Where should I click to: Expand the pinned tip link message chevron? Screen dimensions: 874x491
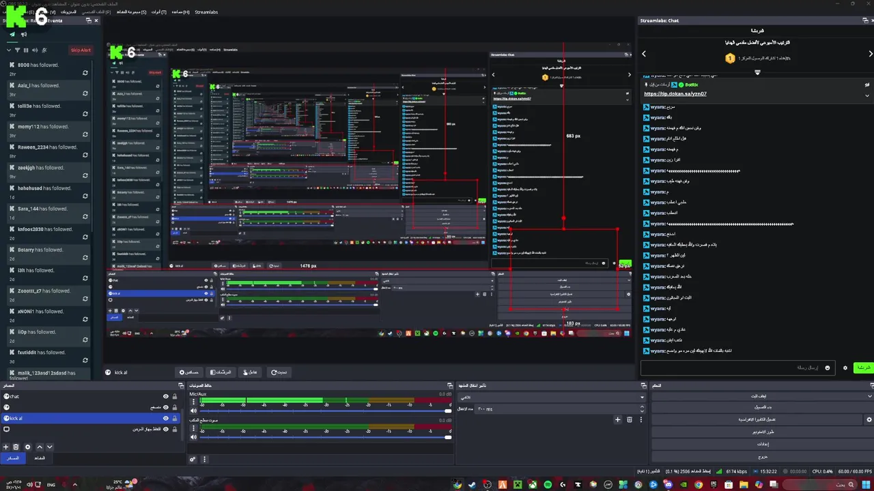coord(867,95)
